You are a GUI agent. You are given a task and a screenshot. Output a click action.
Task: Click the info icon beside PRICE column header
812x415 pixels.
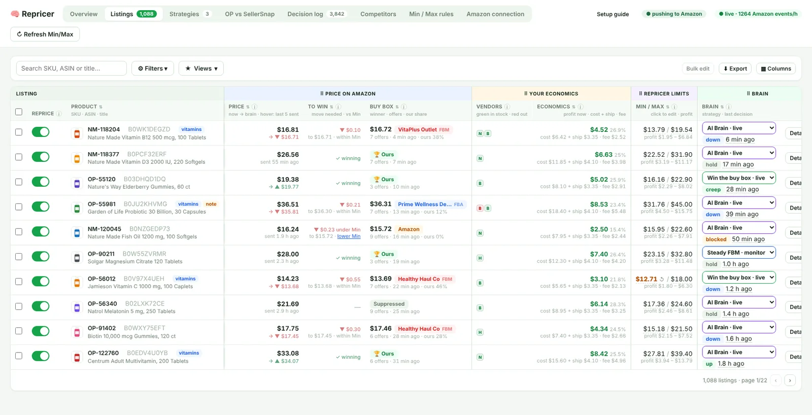pyautogui.click(x=255, y=107)
